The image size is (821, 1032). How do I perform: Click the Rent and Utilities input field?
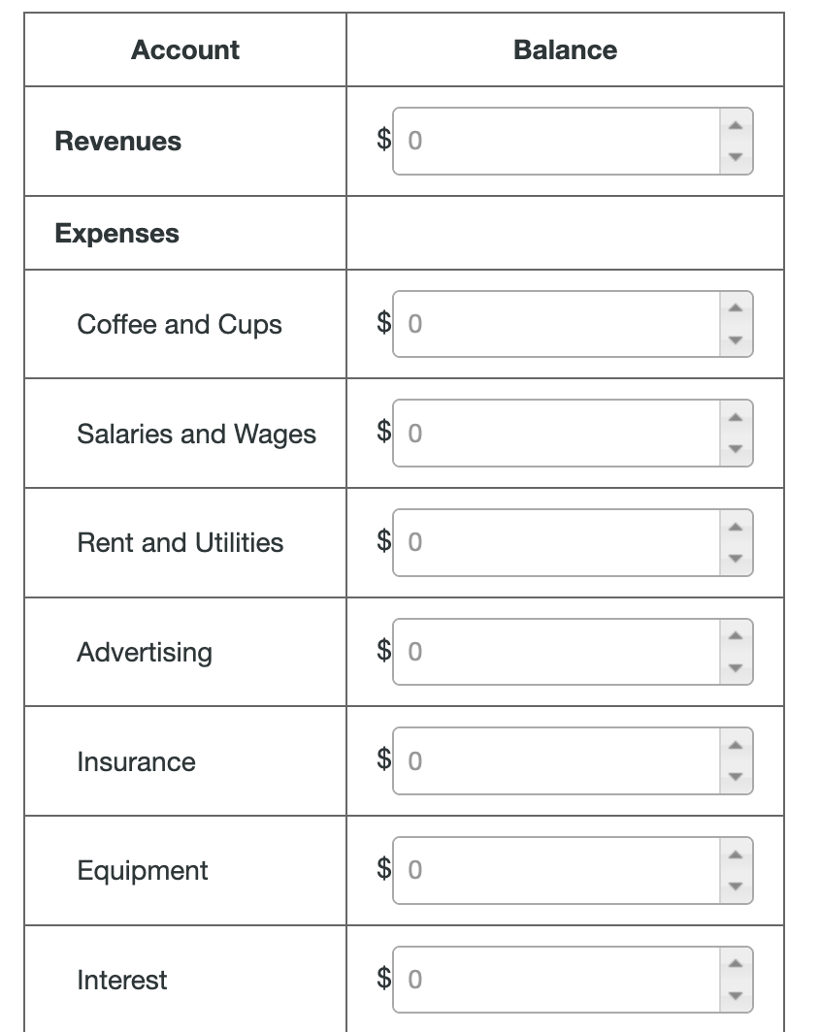pyautogui.click(x=553, y=542)
